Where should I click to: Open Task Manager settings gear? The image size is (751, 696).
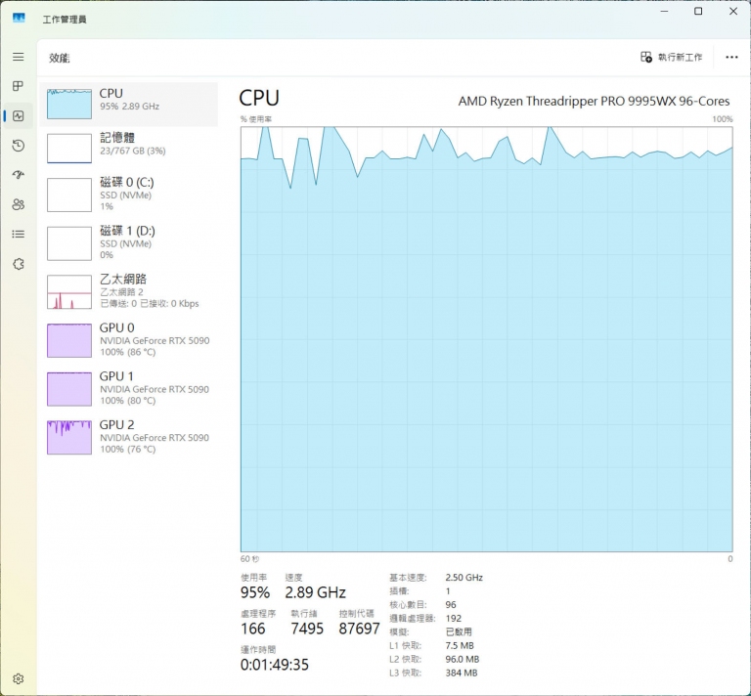coord(18,678)
